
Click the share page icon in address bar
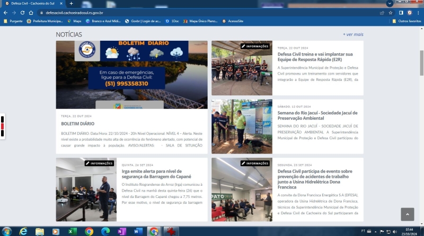click(x=382, y=12)
